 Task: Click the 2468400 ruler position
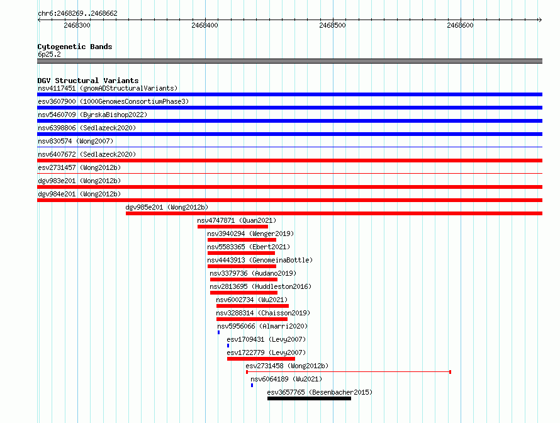click(204, 25)
